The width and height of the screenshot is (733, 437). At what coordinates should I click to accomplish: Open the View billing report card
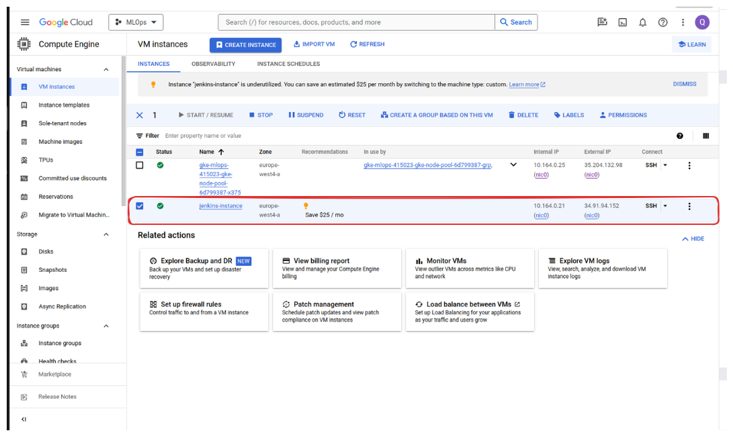(337, 269)
